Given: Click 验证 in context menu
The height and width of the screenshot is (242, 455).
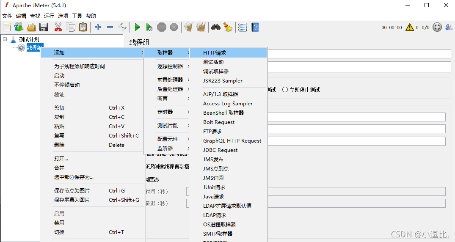Looking at the screenshot, I should [x=93, y=94].
